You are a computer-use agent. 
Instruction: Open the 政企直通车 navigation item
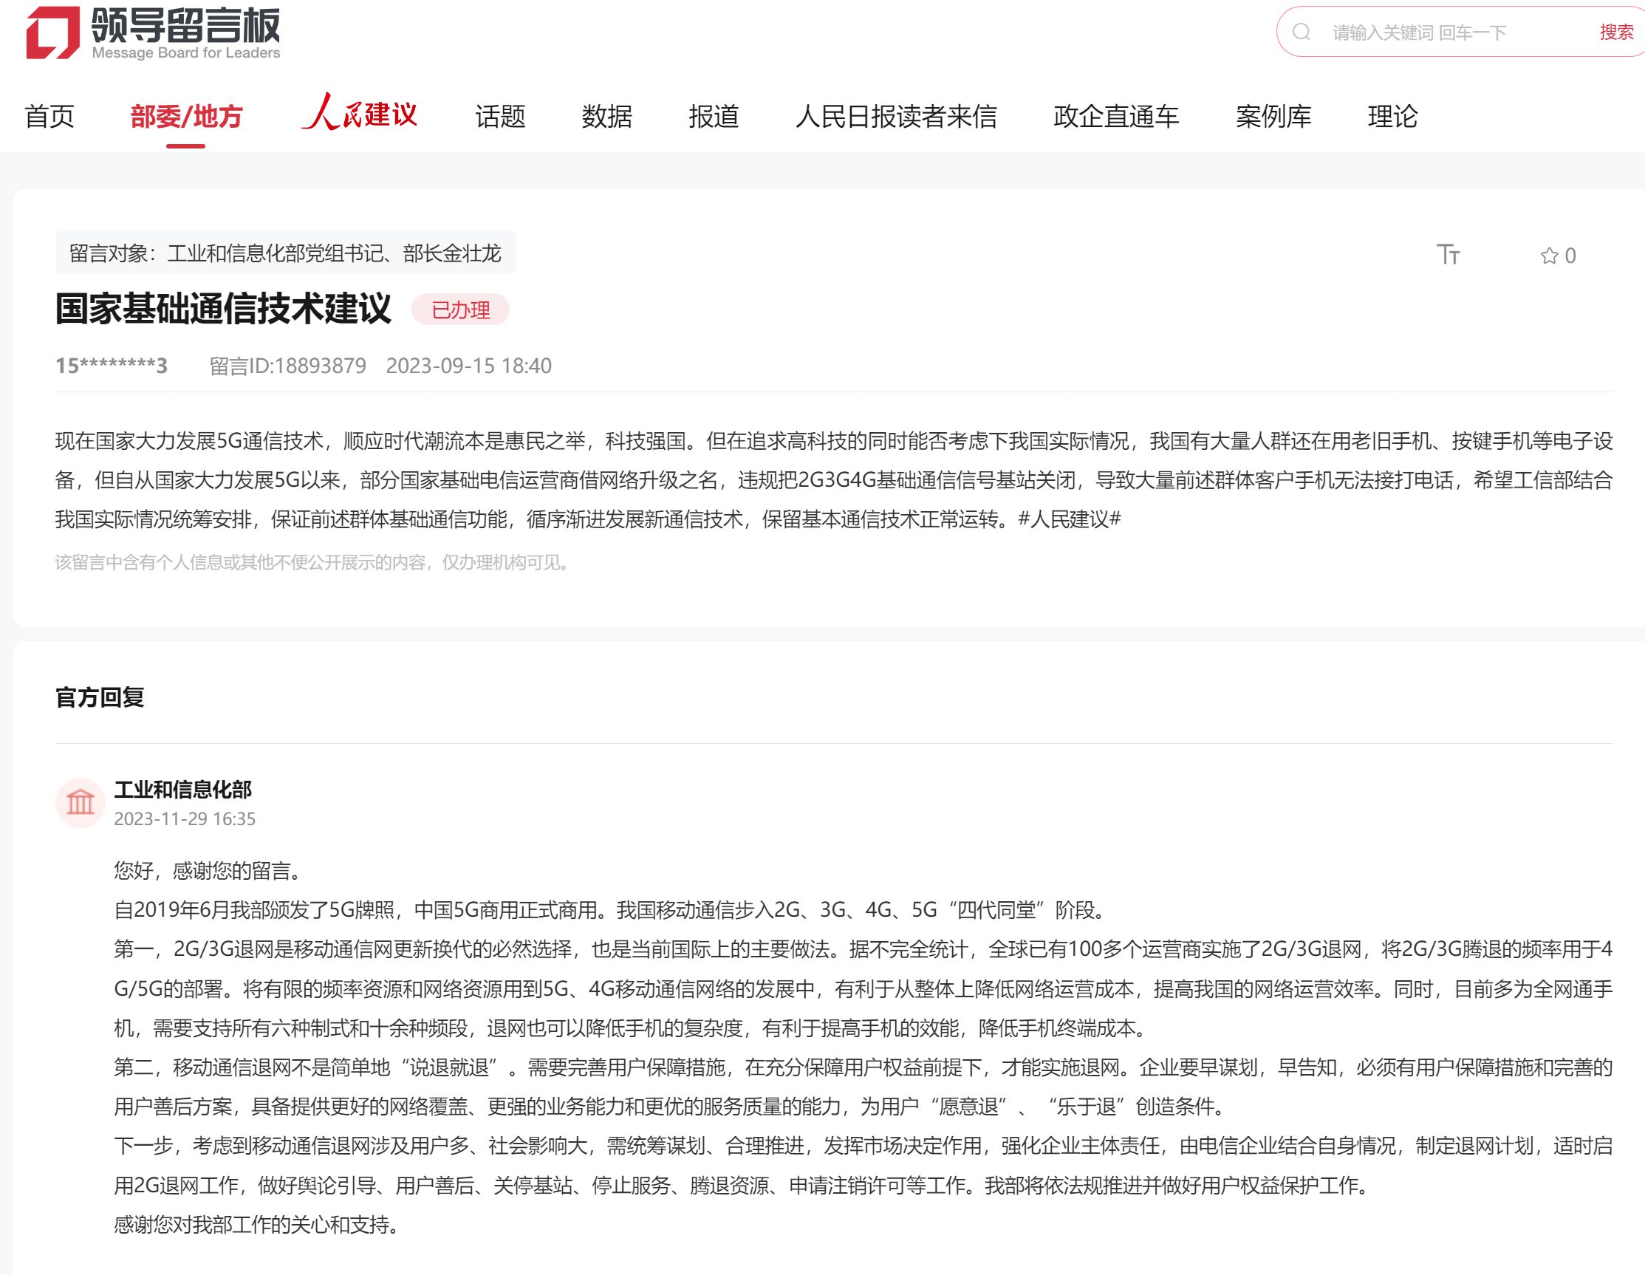[1116, 117]
